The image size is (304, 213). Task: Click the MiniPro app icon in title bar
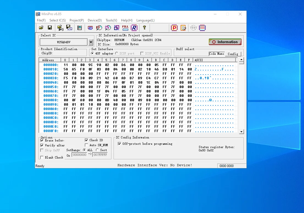(x=38, y=14)
